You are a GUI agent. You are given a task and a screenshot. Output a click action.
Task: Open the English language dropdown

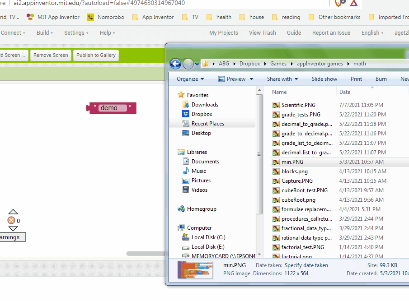pyautogui.click(x=372, y=33)
